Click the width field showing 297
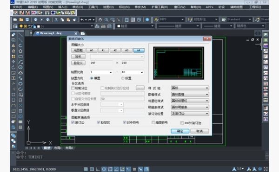279x172 pixels. (x=101, y=63)
